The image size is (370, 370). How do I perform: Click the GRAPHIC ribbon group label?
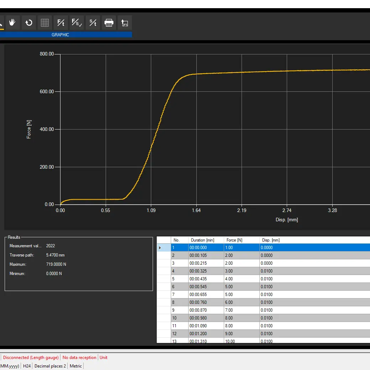(60, 35)
